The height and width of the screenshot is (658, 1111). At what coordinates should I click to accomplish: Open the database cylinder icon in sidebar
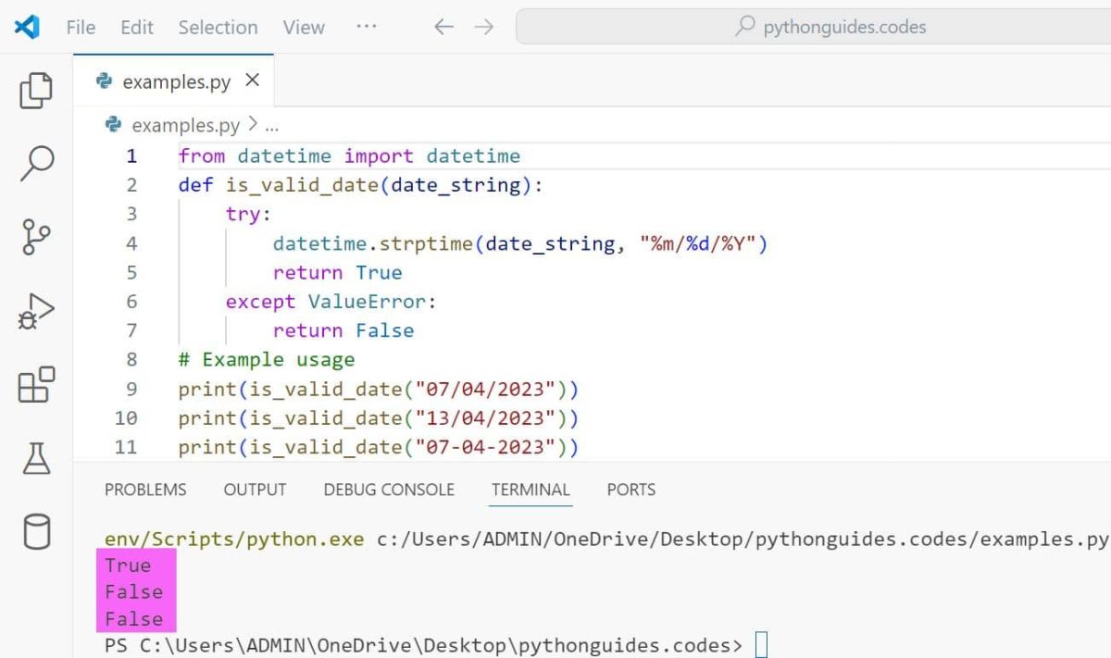(x=36, y=532)
